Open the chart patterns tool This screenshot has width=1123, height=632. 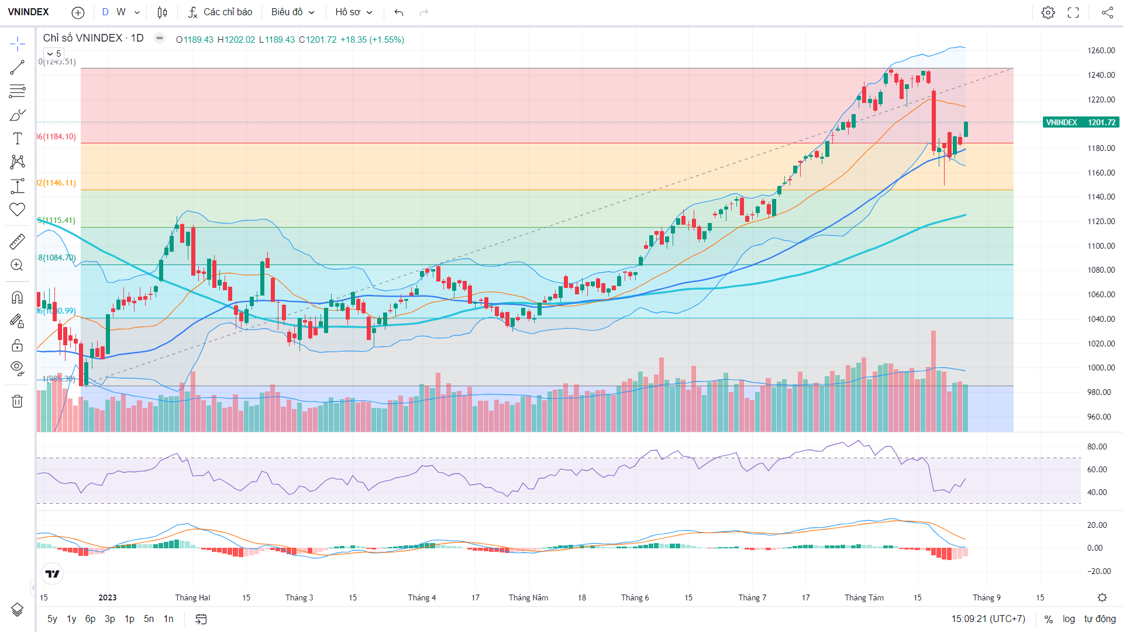18,162
